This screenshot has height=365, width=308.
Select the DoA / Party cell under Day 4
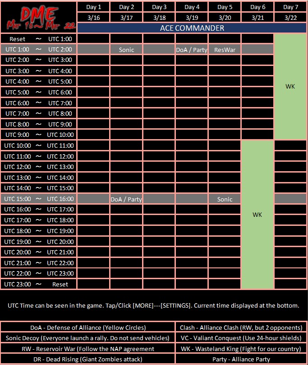[x=192, y=50]
